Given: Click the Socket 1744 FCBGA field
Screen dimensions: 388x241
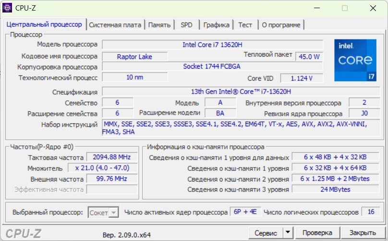Looking at the screenshot, I should click(213, 66).
